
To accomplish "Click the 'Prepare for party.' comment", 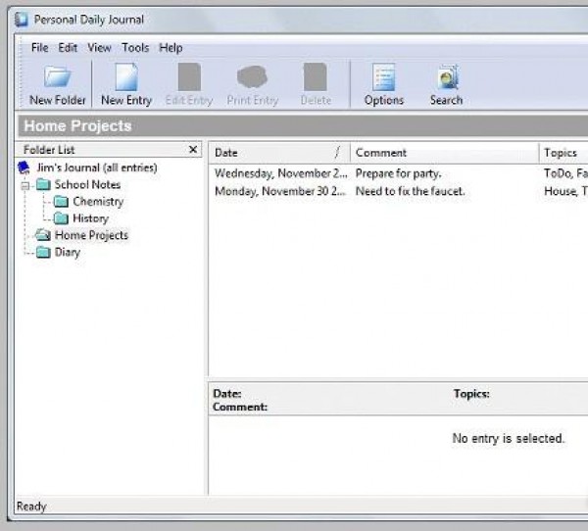I will coord(399,173).
